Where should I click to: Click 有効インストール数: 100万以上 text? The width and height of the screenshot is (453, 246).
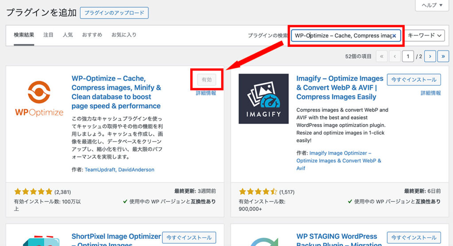point(47,205)
